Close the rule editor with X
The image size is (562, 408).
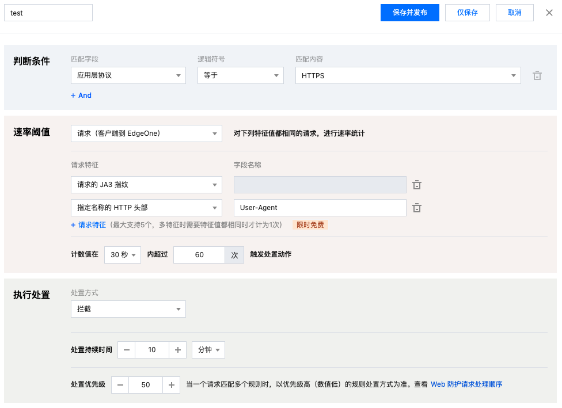[549, 13]
